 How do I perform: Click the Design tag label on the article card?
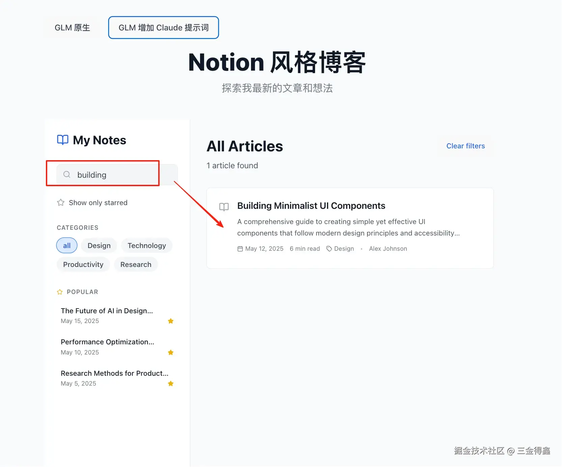click(x=344, y=249)
